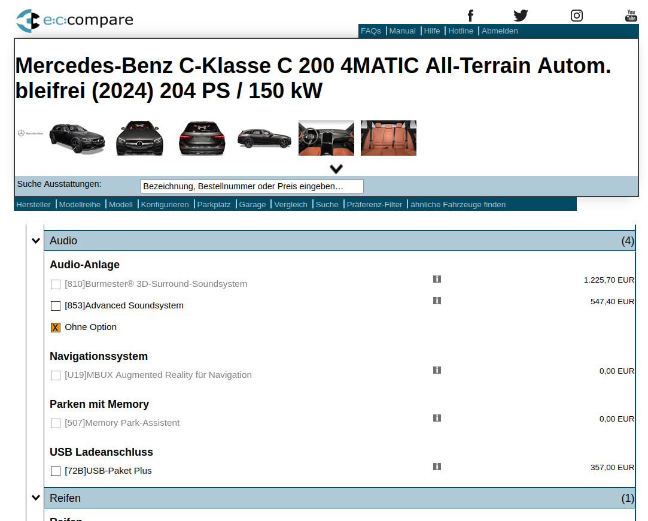Open the Manual link
This screenshot has width=648, height=521.
403,31
